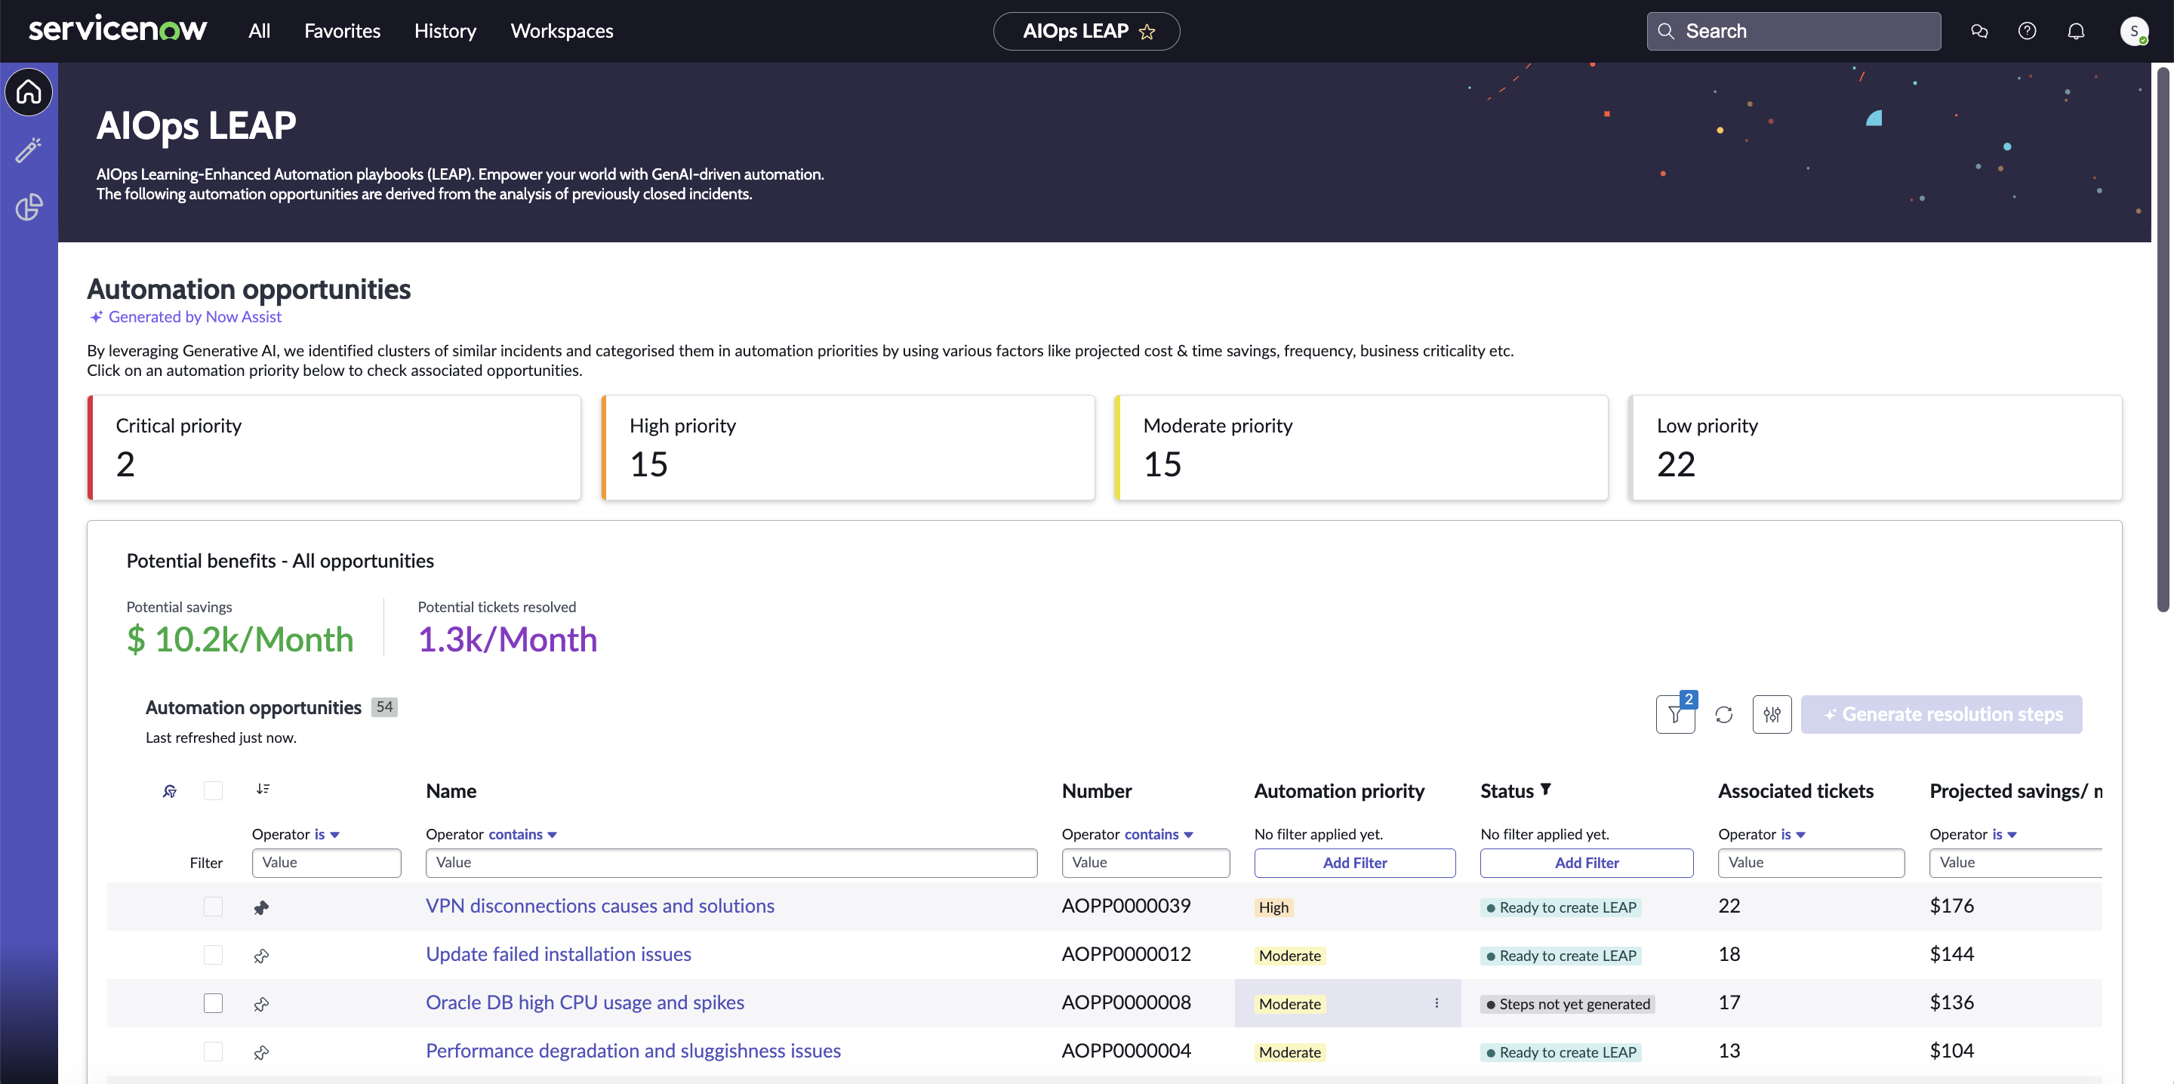The width and height of the screenshot is (2174, 1084).
Task: Select the Oracle DB high CPU row checkbox
Action: pos(213,1003)
